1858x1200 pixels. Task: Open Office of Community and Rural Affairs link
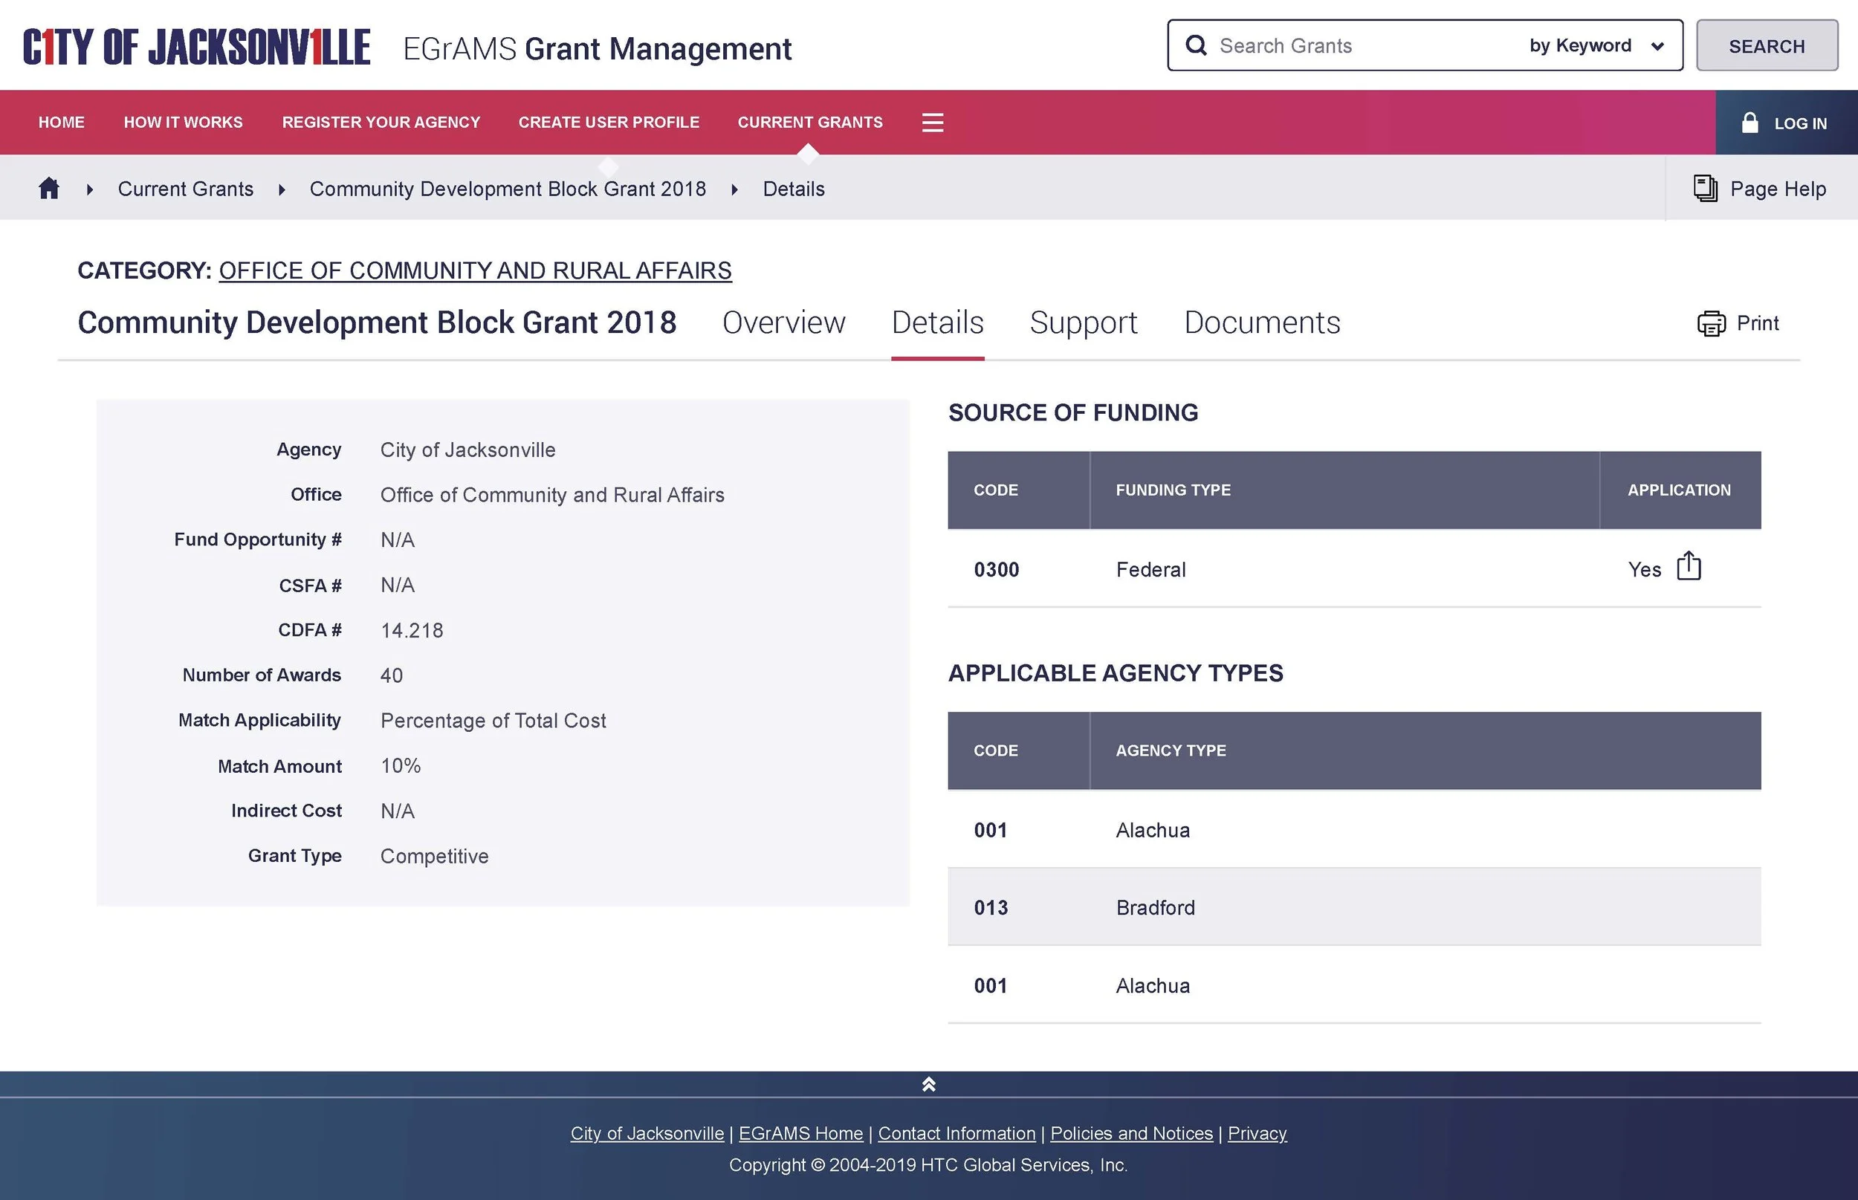click(x=475, y=270)
